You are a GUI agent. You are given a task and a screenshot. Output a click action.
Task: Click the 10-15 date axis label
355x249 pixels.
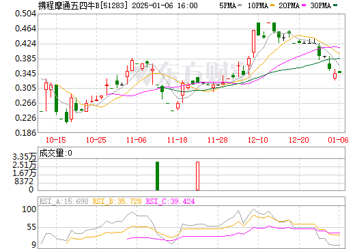coord(56,140)
